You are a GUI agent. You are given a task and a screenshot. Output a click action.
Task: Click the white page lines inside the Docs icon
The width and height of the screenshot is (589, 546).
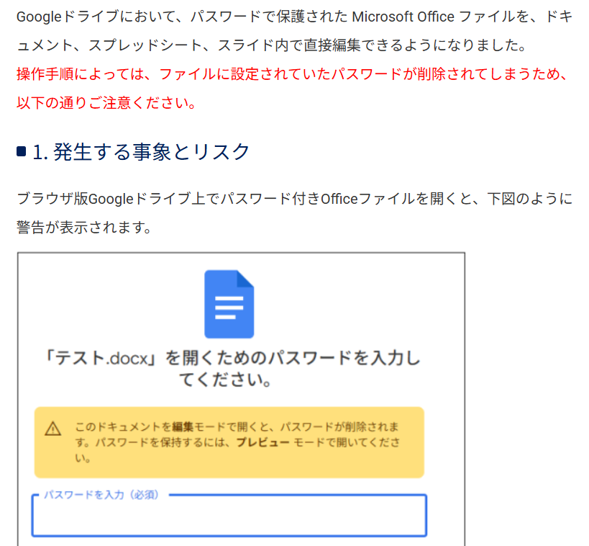click(x=229, y=306)
